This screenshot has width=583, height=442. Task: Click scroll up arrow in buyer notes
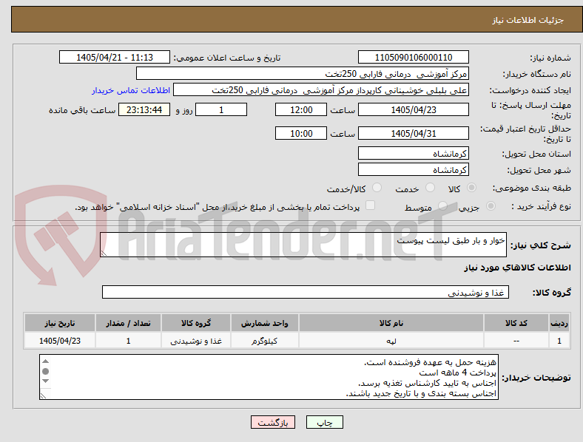pos(45,361)
